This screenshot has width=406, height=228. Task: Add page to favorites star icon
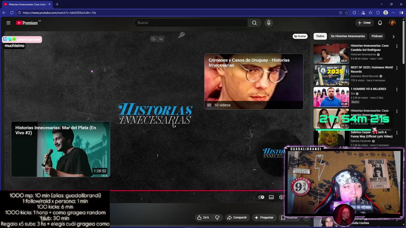(x=347, y=13)
